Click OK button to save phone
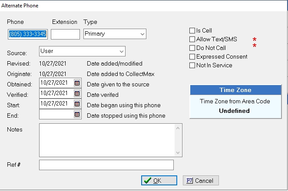Viewport: 288px width, 191px height. pyautogui.click(x=159, y=181)
